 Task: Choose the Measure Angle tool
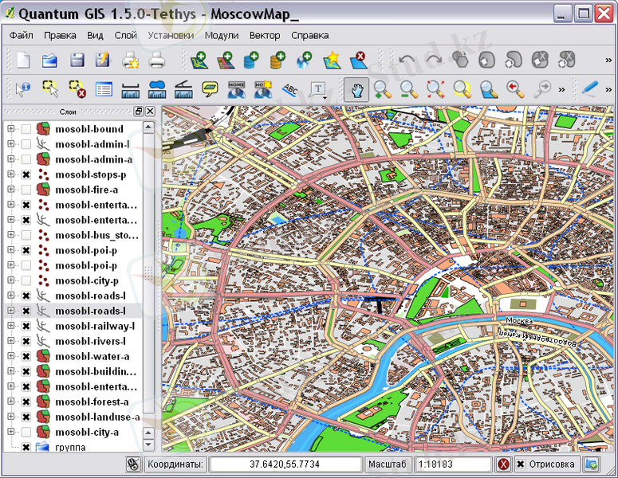click(183, 90)
